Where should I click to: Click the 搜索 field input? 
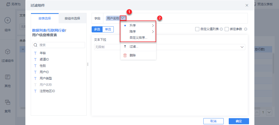[x=61, y=45]
